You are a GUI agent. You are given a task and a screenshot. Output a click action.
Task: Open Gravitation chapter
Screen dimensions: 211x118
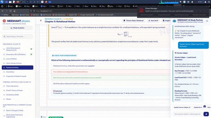point(18,72)
